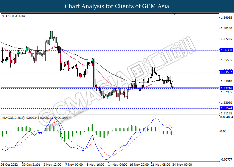234x167 pixels.
Task: Click the 9 Nov 16:00 time label
Action: pos(96,165)
